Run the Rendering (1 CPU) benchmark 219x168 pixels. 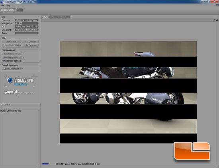[x=12, y=54]
